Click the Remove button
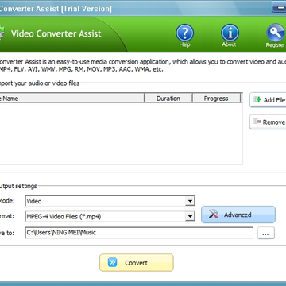This screenshot has height=286, width=286. pos(268,122)
